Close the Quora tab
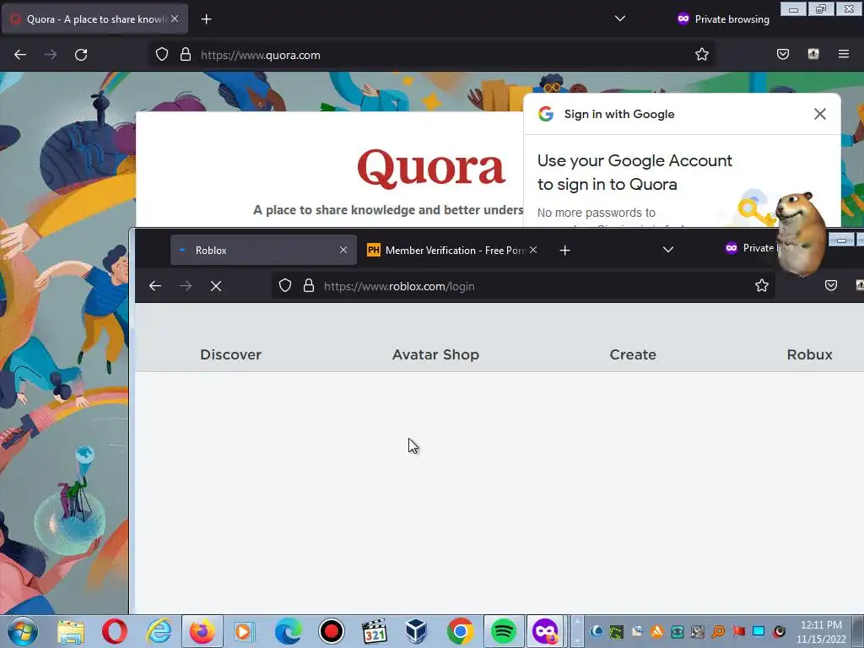 tap(175, 19)
